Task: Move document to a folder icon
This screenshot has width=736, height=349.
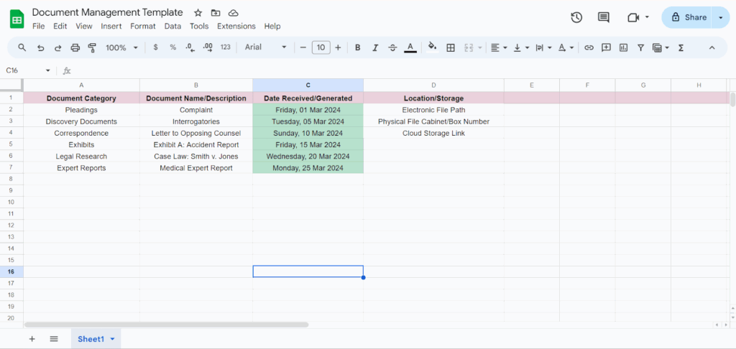Action: (216, 13)
